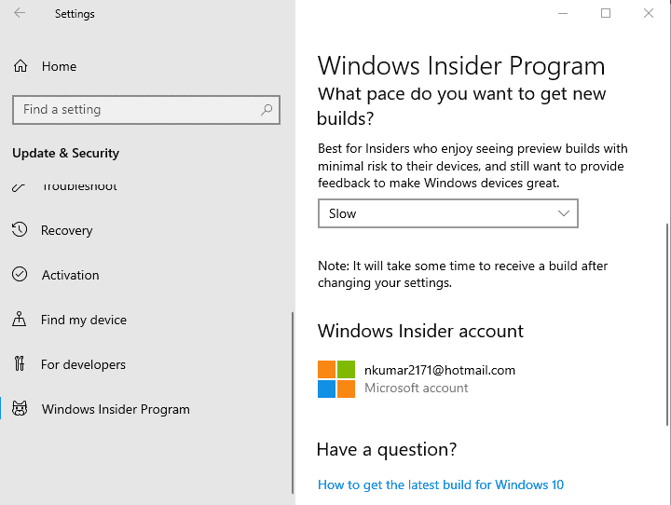Open the Activation section

70,275
